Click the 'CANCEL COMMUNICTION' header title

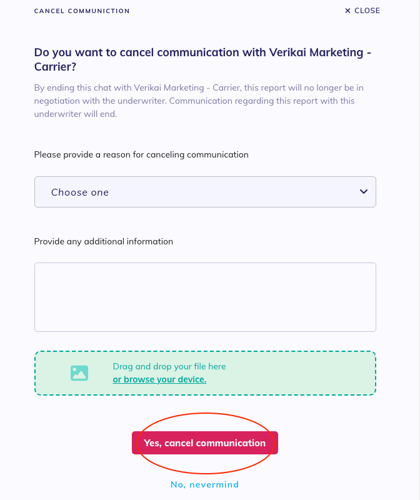pyautogui.click(x=82, y=11)
